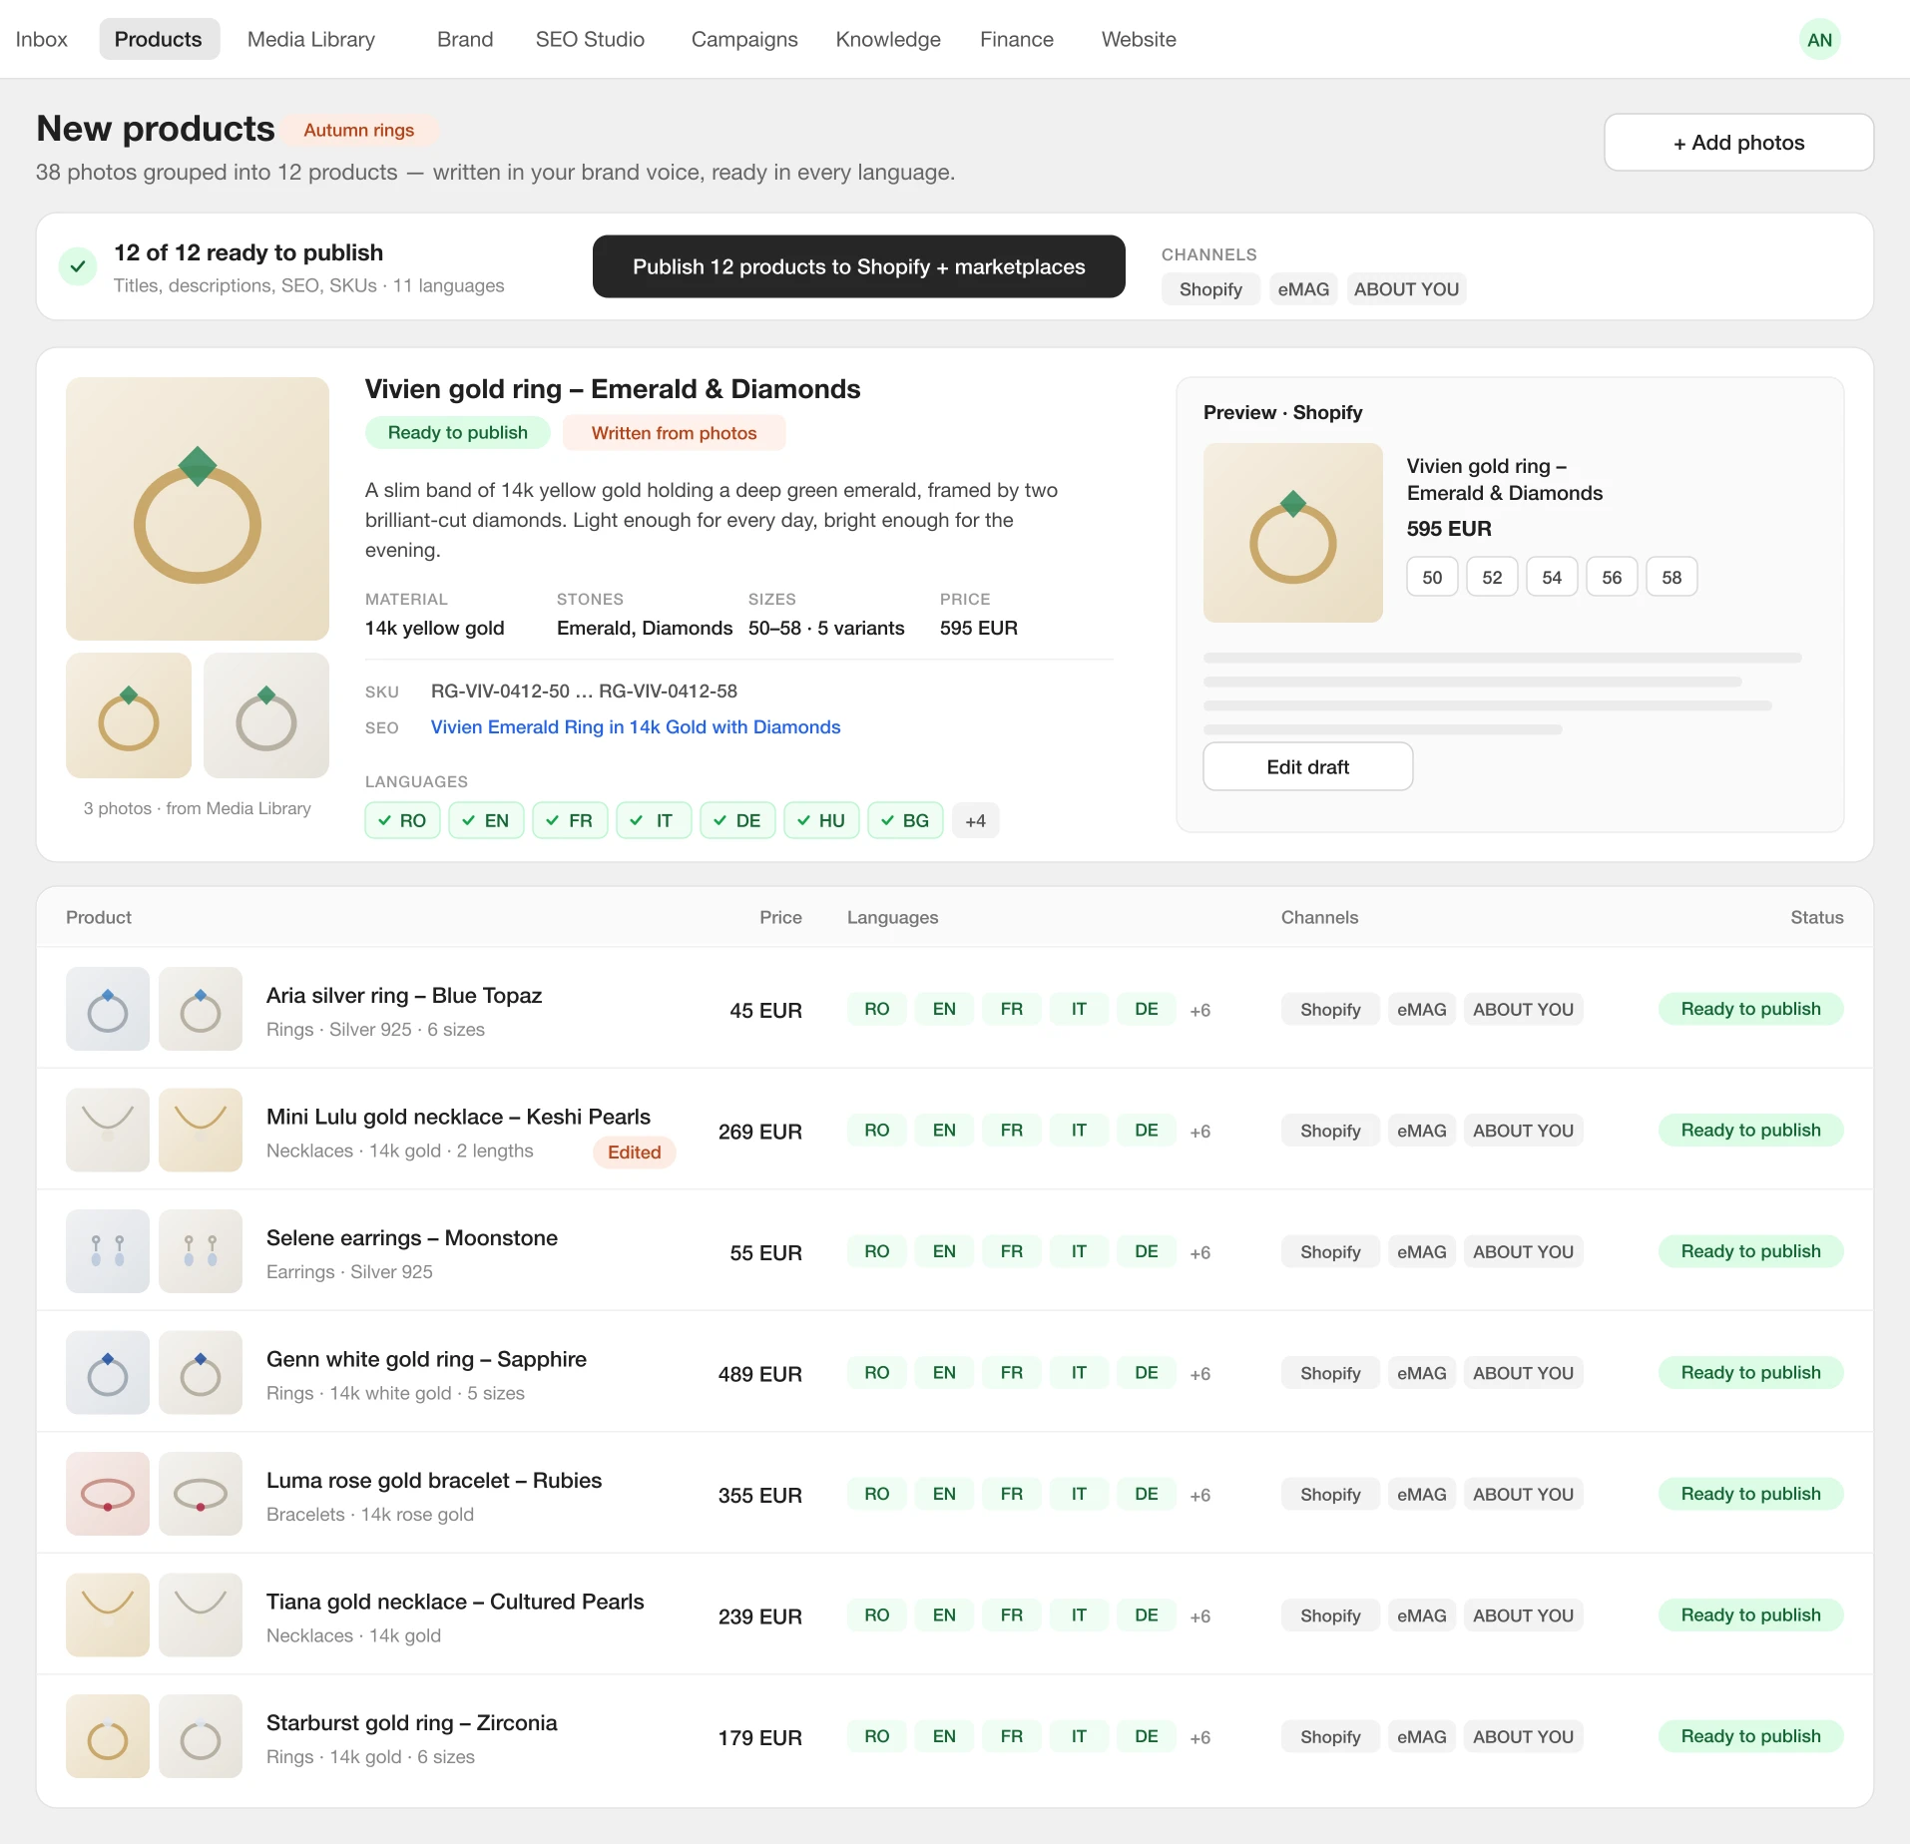Toggle the FR language chip for Vivien ring
The height and width of the screenshot is (1844, 1910).
click(571, 820)
